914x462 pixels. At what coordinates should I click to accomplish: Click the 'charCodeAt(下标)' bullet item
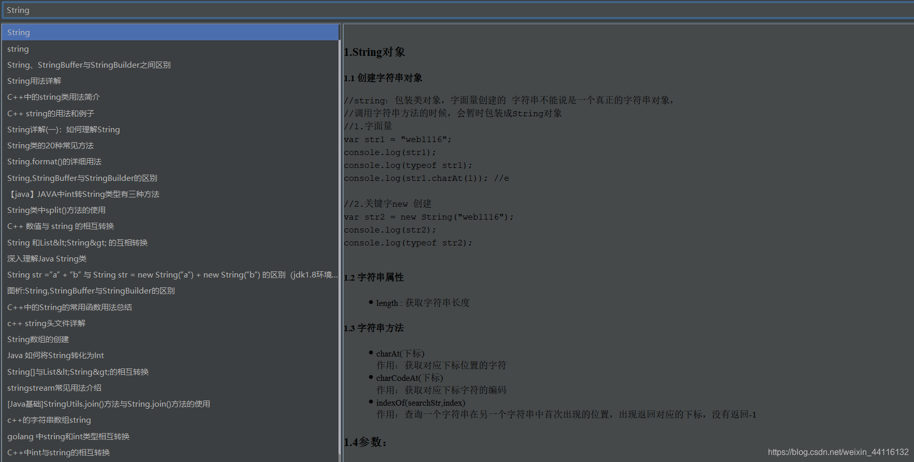coord(409,378)
